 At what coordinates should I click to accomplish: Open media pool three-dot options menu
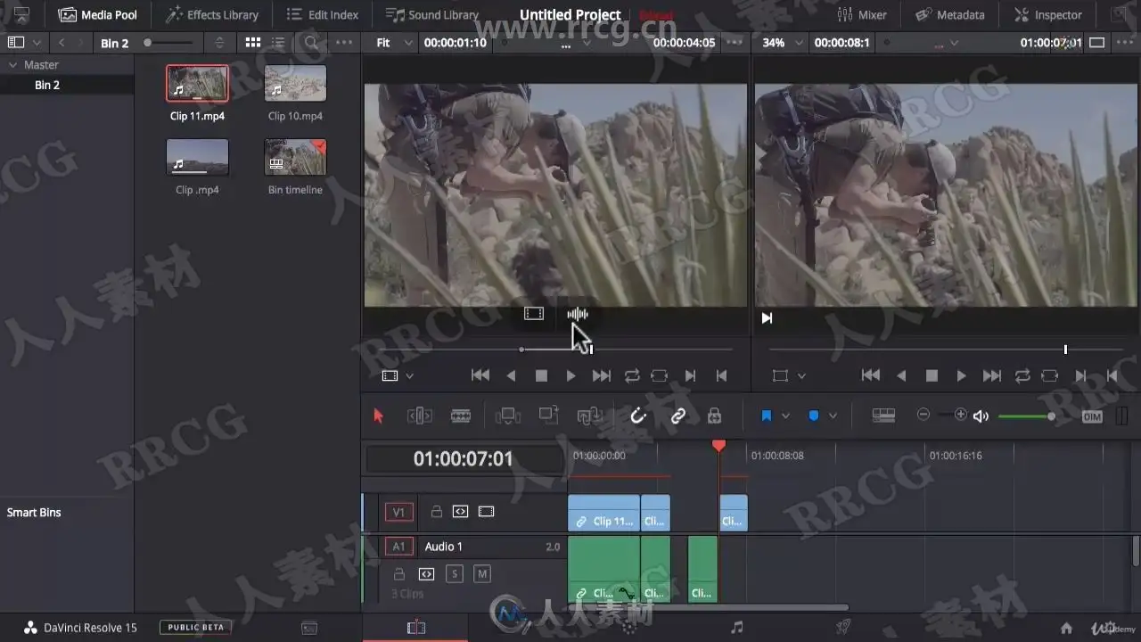click(343, 43)
